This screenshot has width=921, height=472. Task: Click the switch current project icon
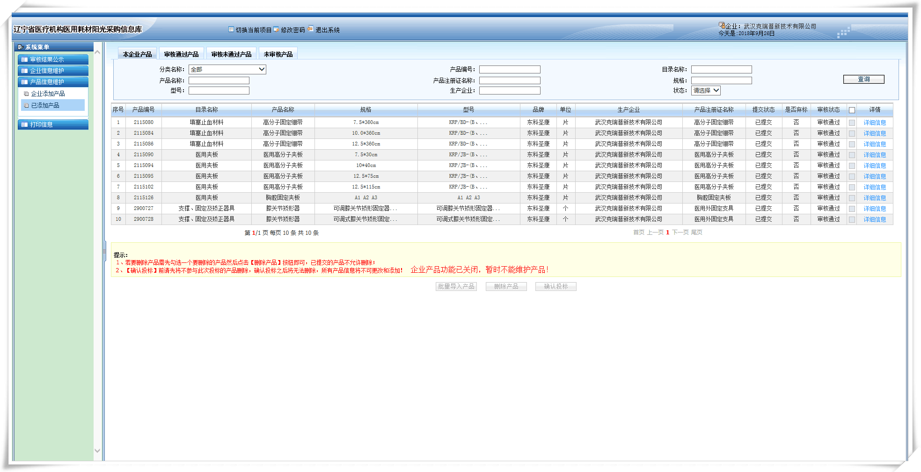click(231, 29)
